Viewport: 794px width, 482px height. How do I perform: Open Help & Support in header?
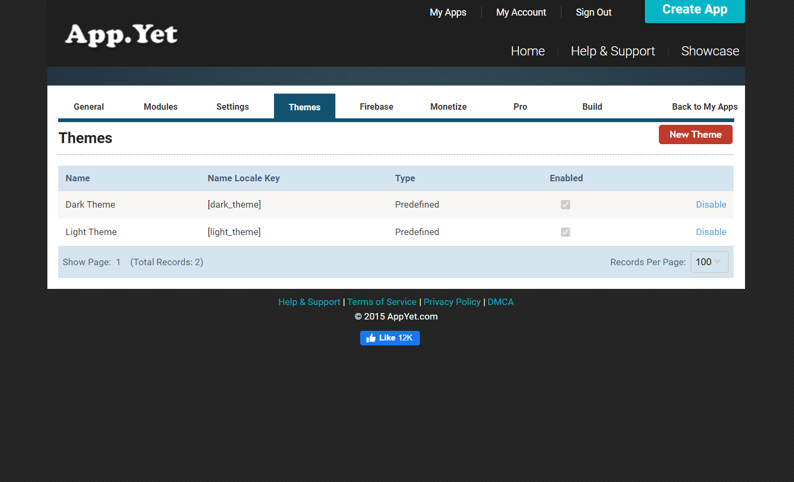(613, 51)
